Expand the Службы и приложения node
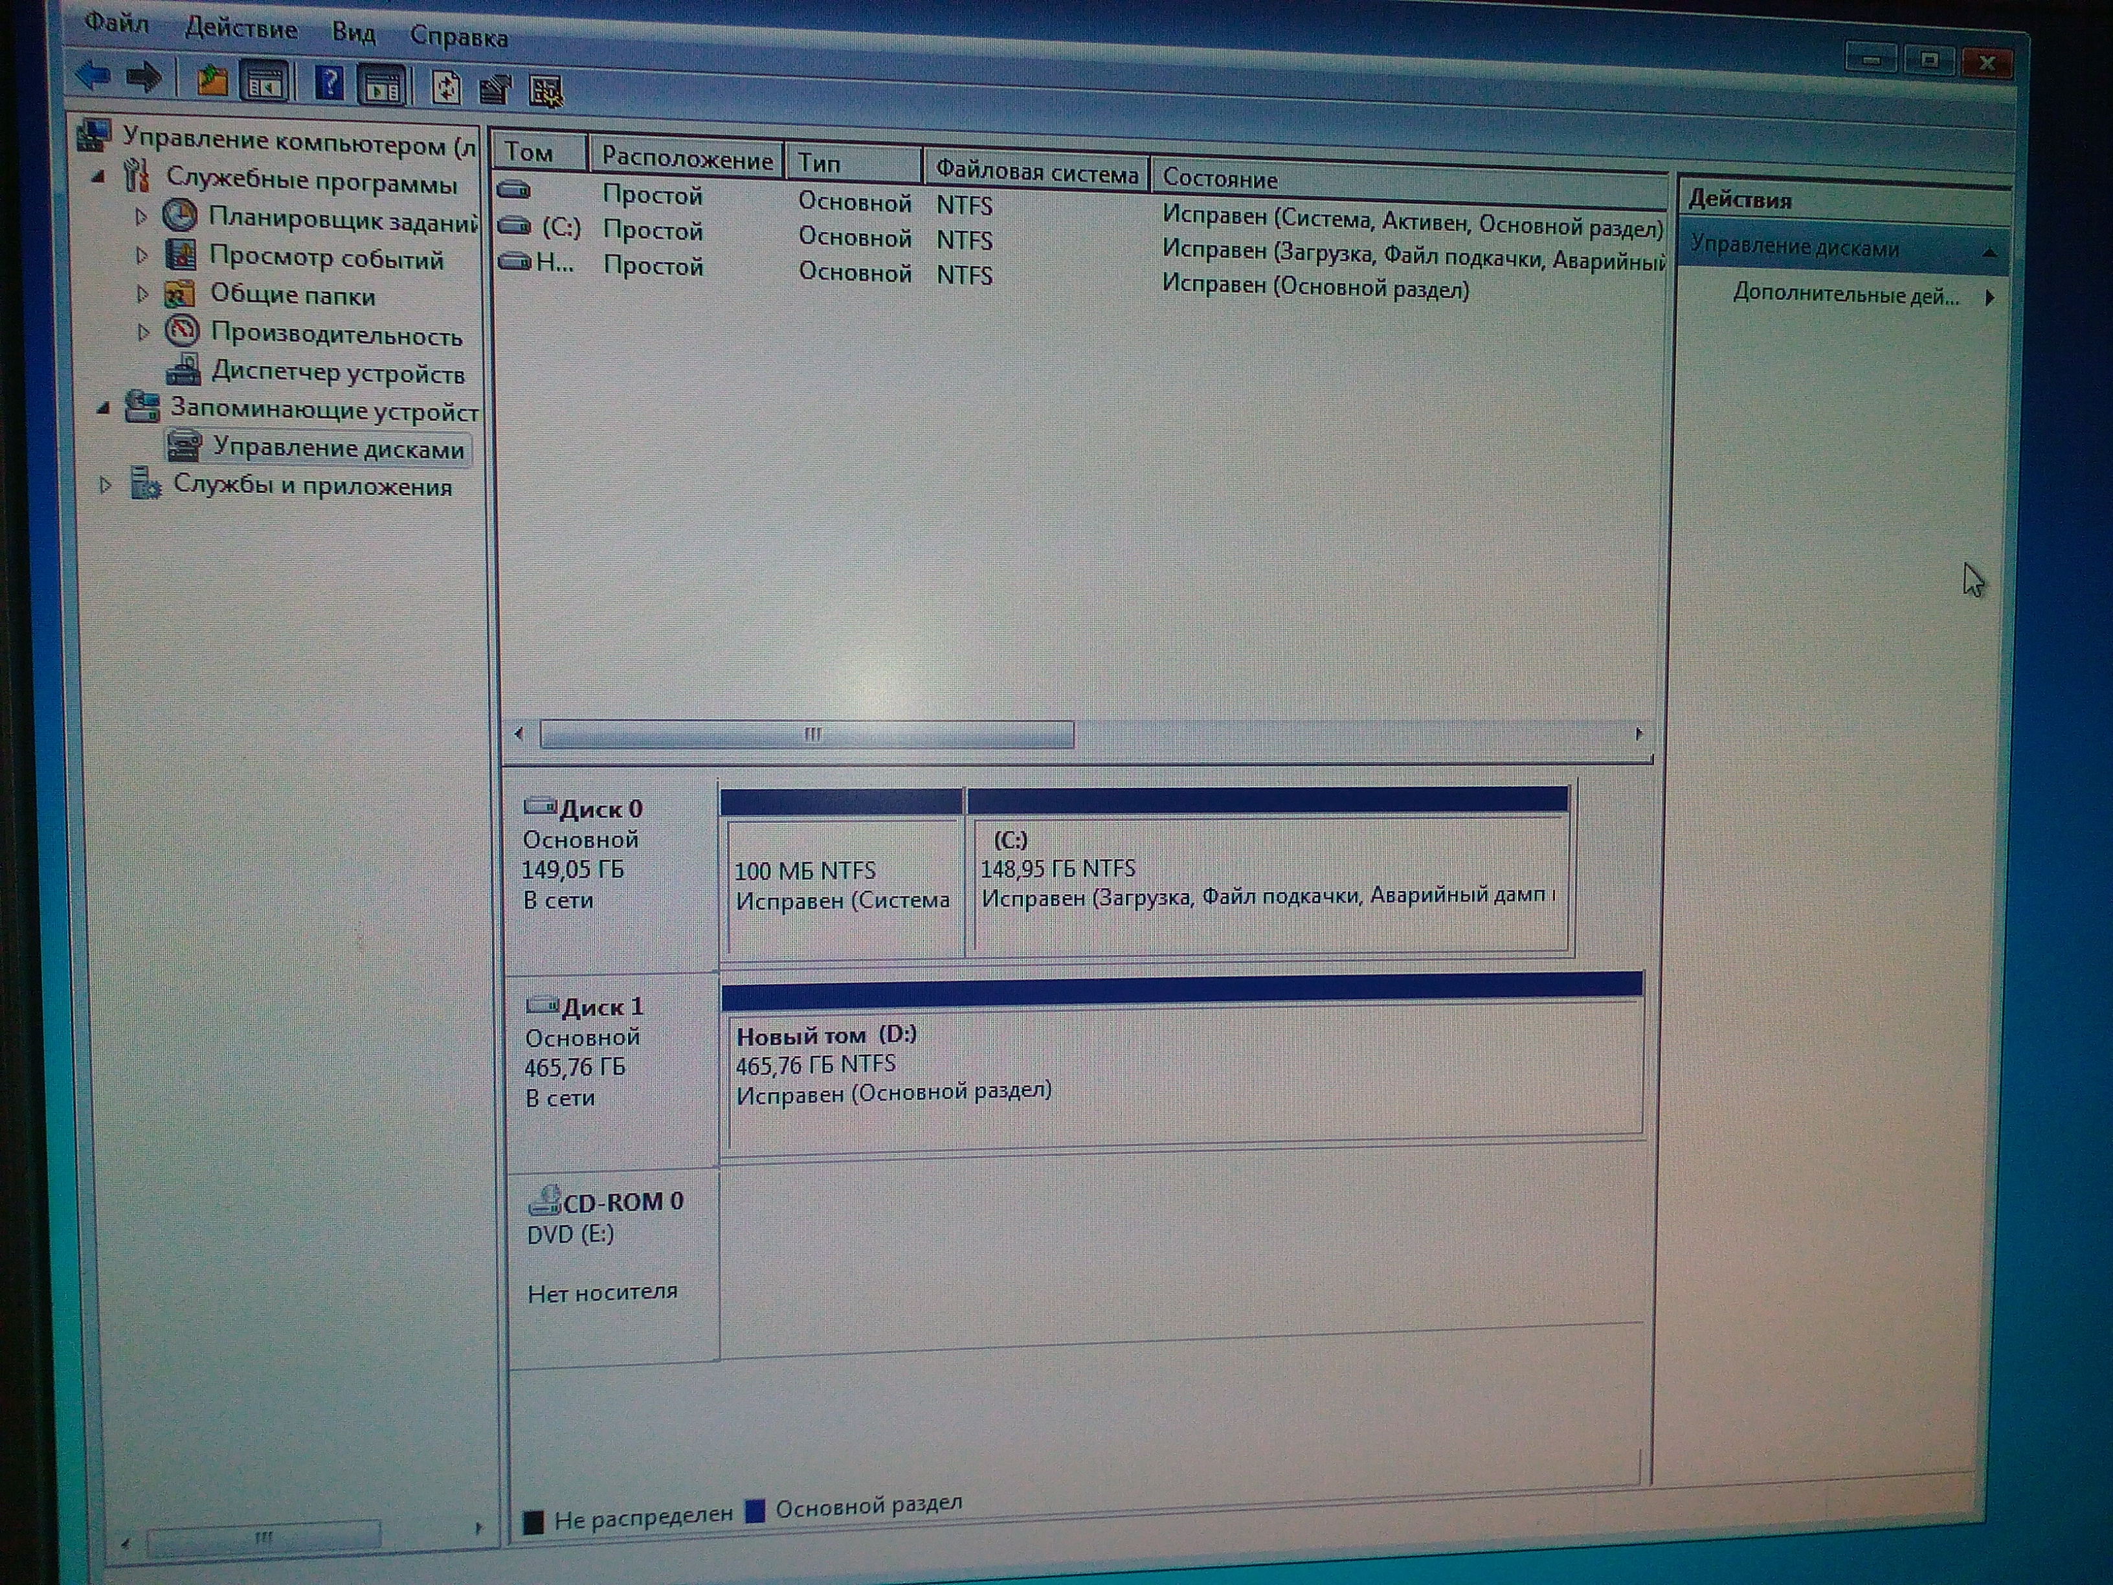This screenshot has height=1585, width=2113. point(106,486)
